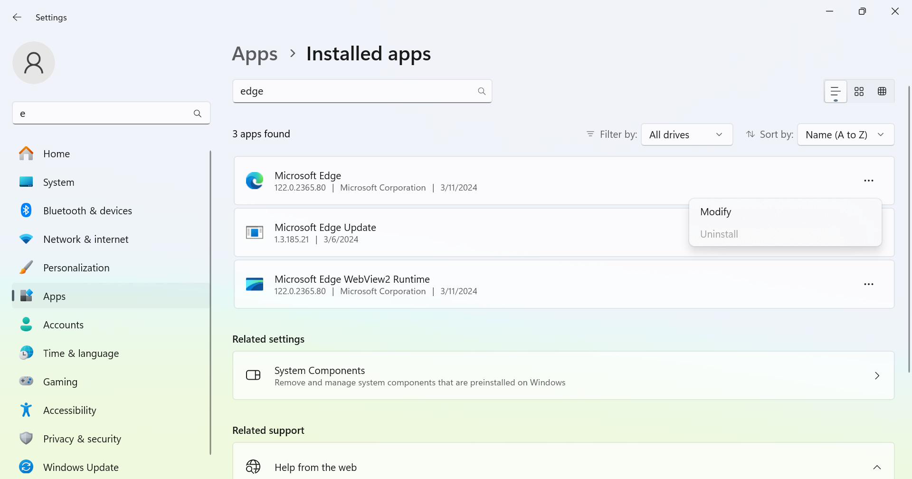The image size is (912, 479).
Task: Open more options for Microsoft Edge
Action: (869, 181)
